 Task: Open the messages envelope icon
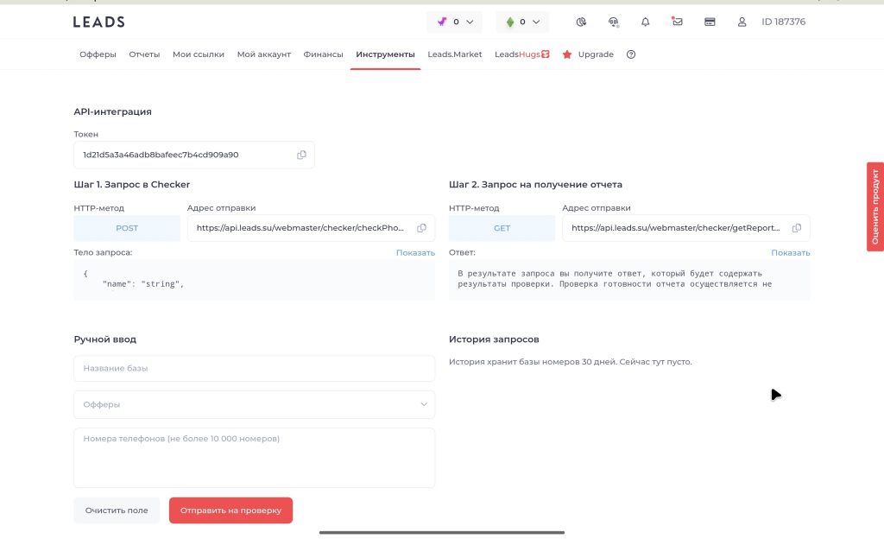[678, 22]
